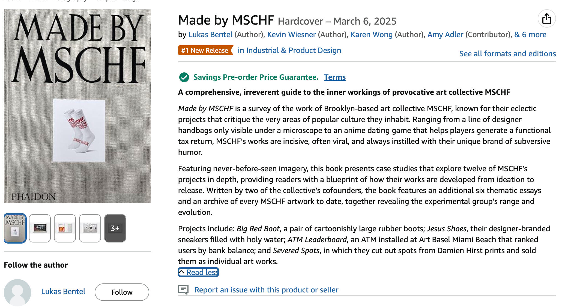Follow author Lukas Bentel
The image size is (562, 308).
122,292
